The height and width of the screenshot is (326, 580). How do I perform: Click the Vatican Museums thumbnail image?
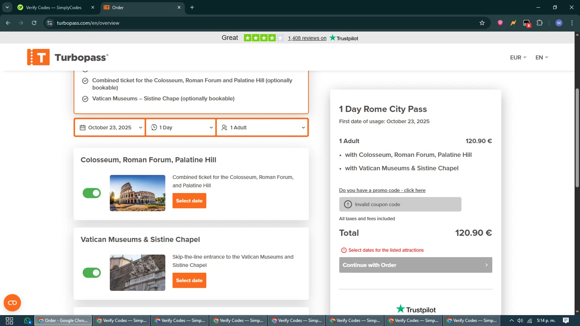coord(137,273)
